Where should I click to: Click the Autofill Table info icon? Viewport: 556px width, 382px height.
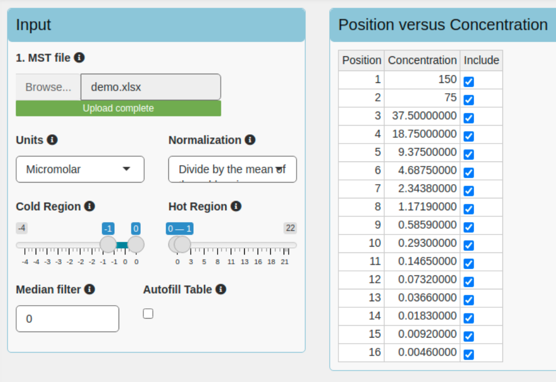(220, 289)
